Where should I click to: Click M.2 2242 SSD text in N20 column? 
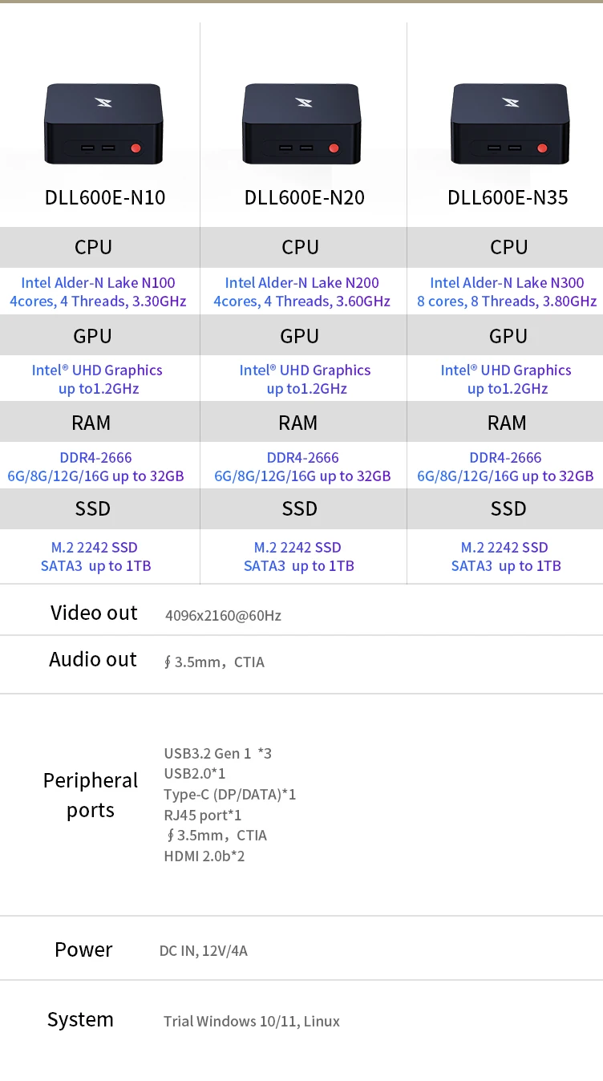[x=297, y=548]
